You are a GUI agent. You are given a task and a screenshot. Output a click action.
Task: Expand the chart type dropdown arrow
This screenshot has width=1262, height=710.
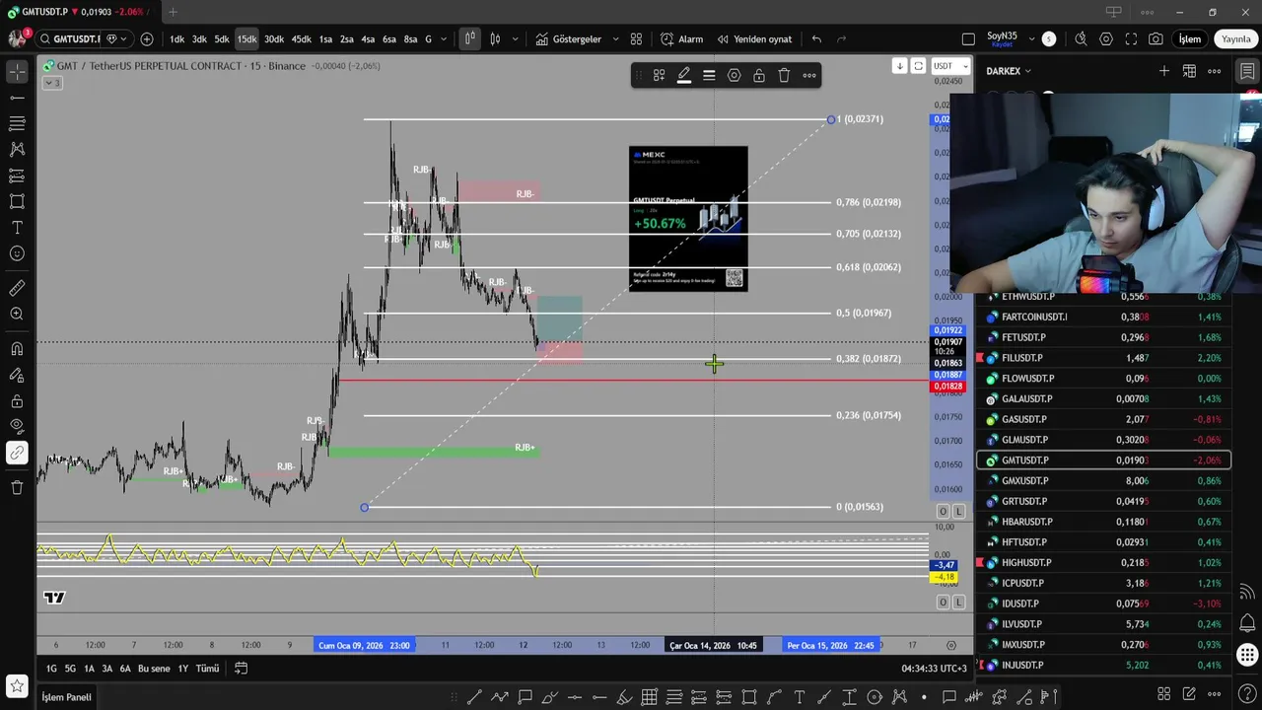click(x=515, y=39)
